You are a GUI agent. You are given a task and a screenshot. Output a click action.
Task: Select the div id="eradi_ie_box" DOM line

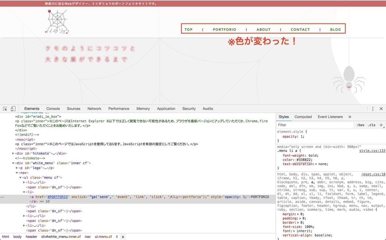pos(38,116)
